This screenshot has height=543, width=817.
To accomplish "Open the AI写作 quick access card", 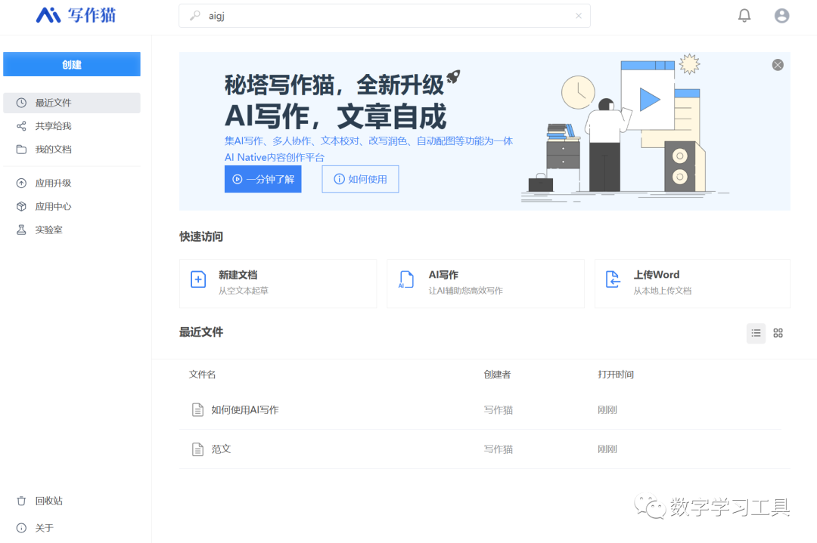I will click(x=485, y=283).
